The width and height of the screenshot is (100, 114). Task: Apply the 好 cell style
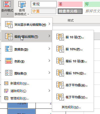pyautogui.click(x=92, y=4)
